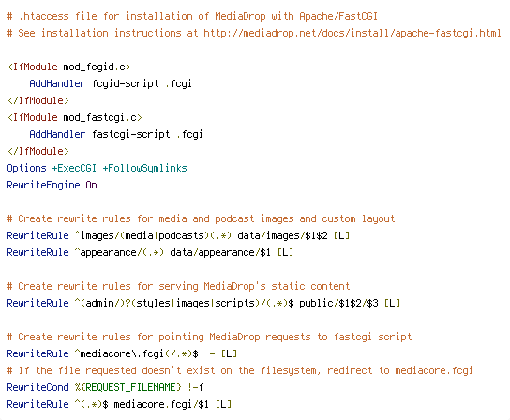Image resolution: width=510 pixels, height=420 pixels.
Task: Click the styles|images|scripts rewrite rule
Action: click(203, 303)
